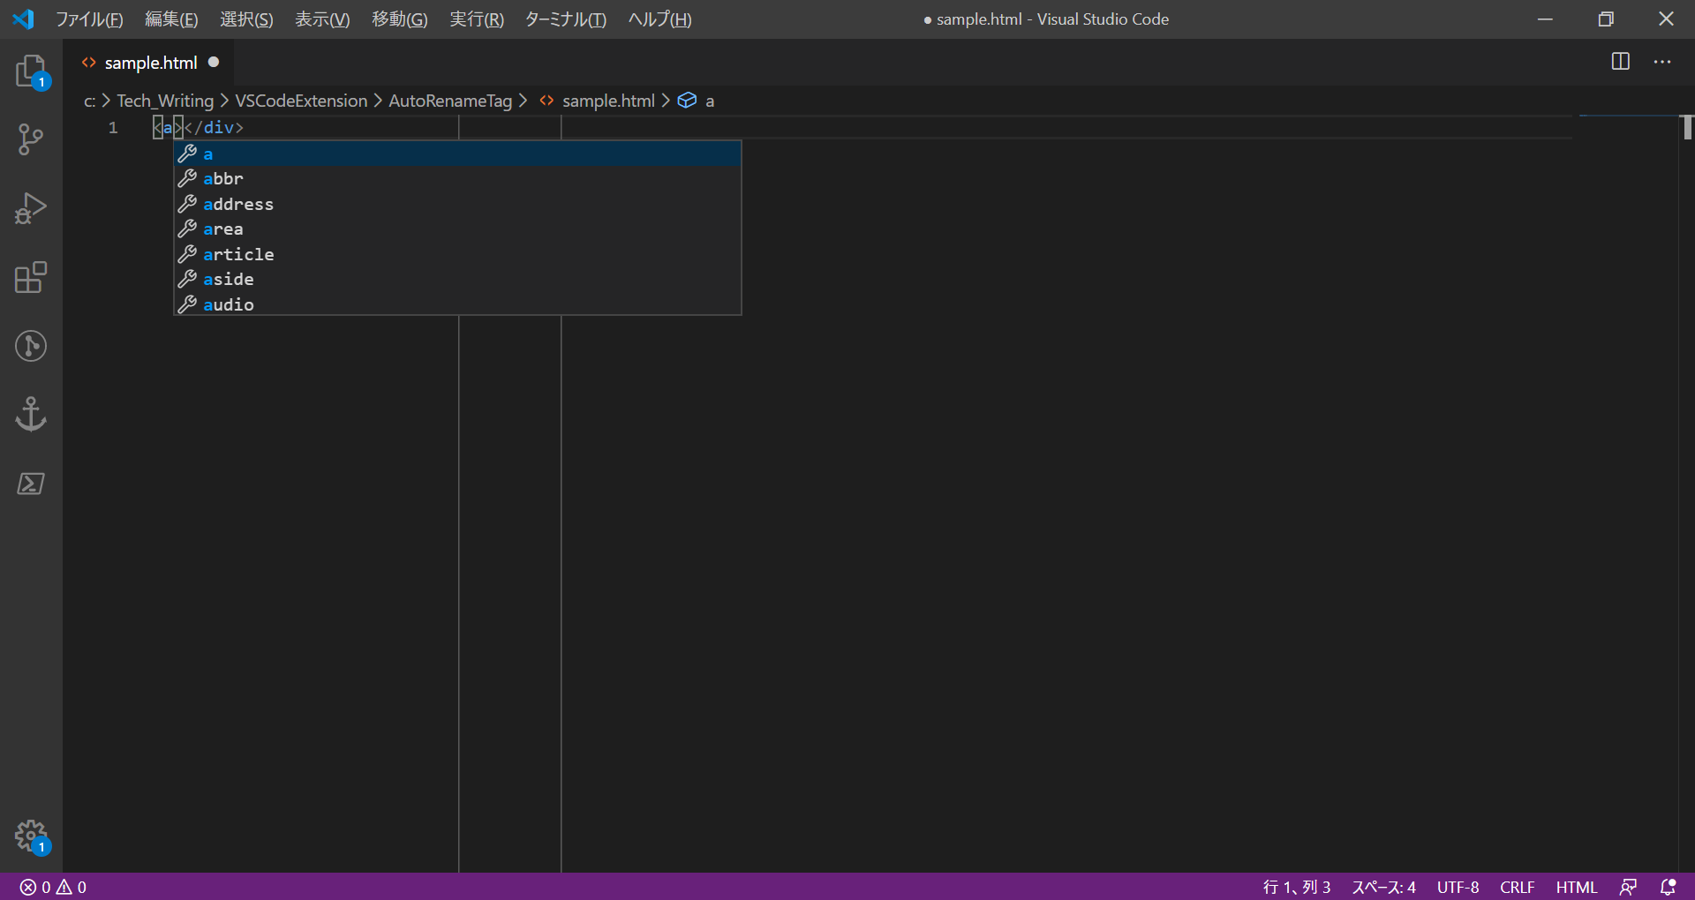This screenshot has height=900, width=1695.
Task: Open the ファイル(F) menu
Action: [x=89, y=19]
